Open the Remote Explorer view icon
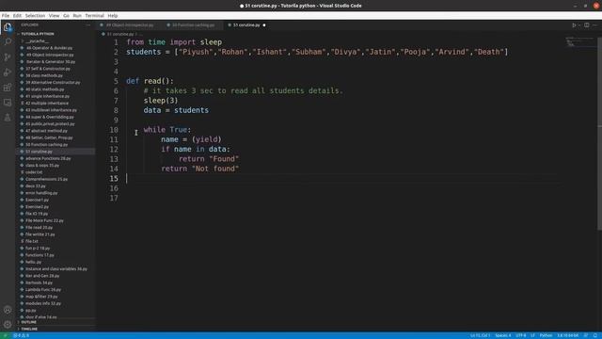 [x=8, y=103]
